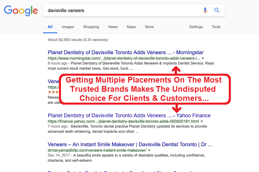259x172 pixels.
Task: Click the search box containing 'davisville vaneers'
Action: [134, 10]
